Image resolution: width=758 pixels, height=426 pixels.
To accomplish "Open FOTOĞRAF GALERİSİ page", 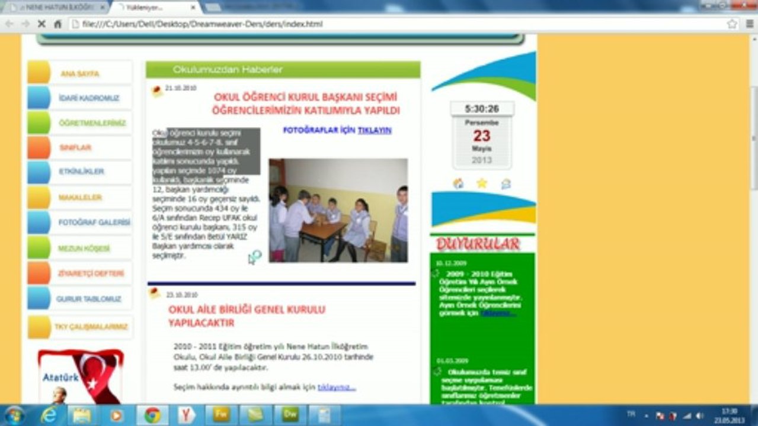I will [79, 222].
